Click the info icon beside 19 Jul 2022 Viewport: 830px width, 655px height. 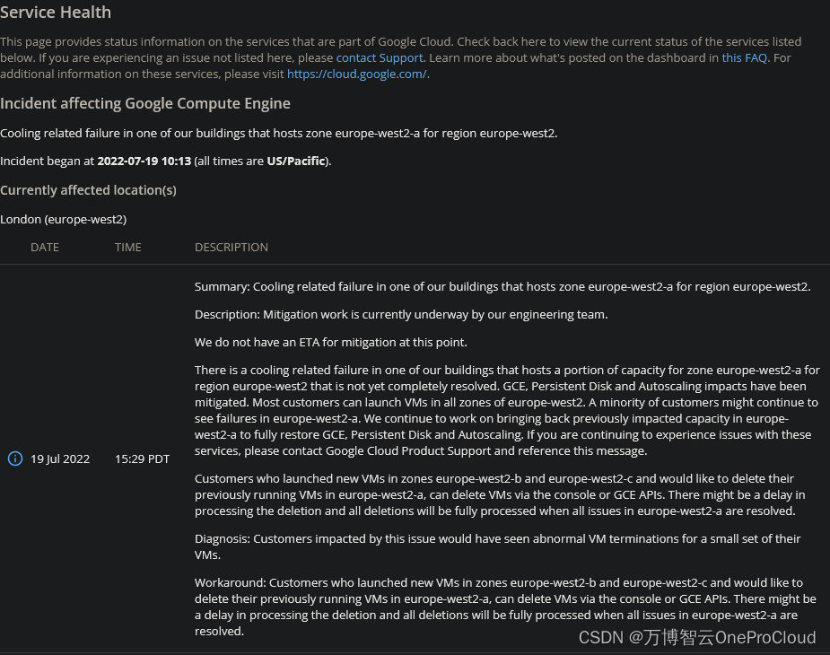[15, 458]
